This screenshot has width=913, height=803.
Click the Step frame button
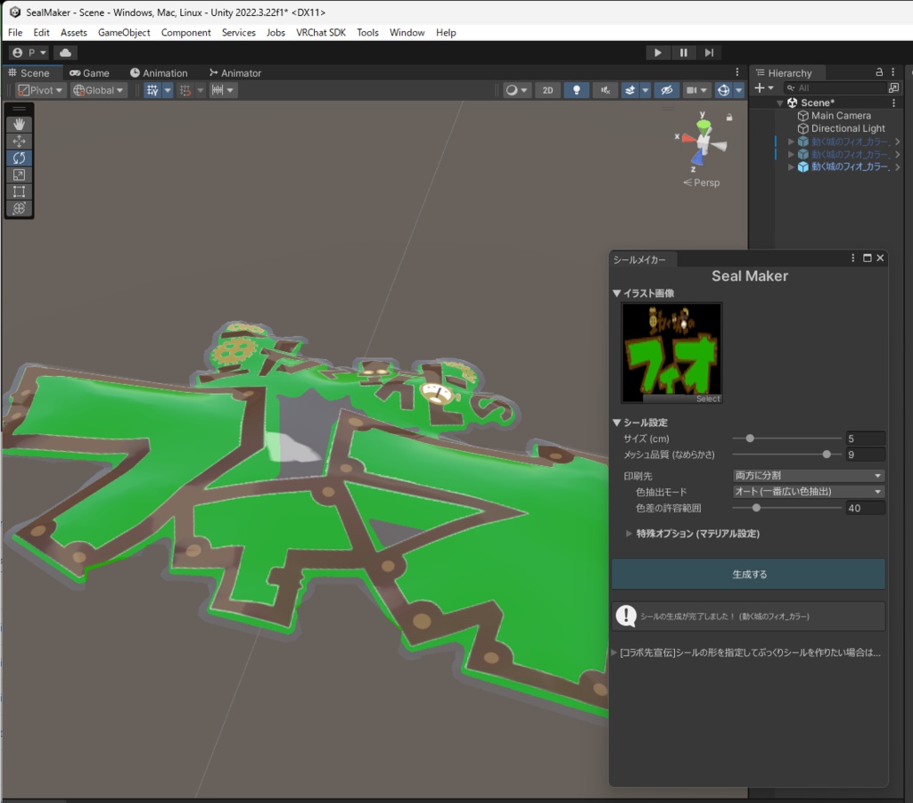(709, 53)
